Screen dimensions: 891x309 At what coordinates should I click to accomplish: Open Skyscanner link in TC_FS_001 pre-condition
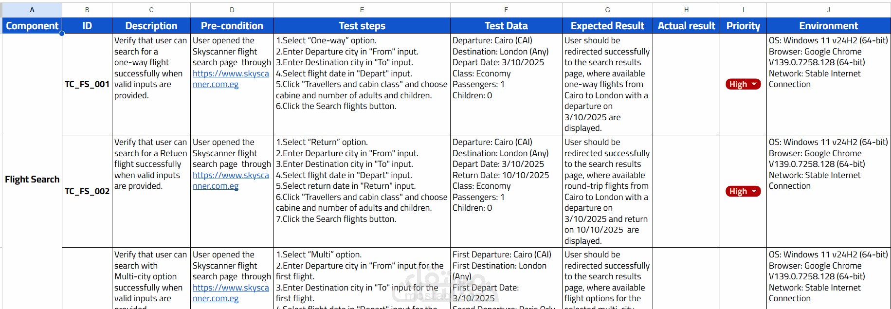tap(231, 79)
